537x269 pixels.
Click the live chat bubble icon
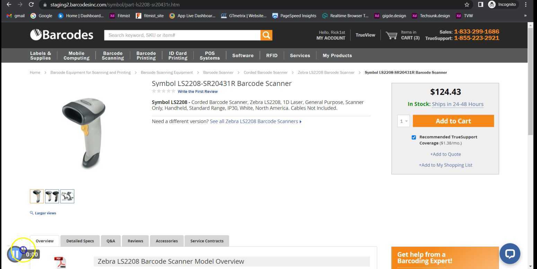510,254
